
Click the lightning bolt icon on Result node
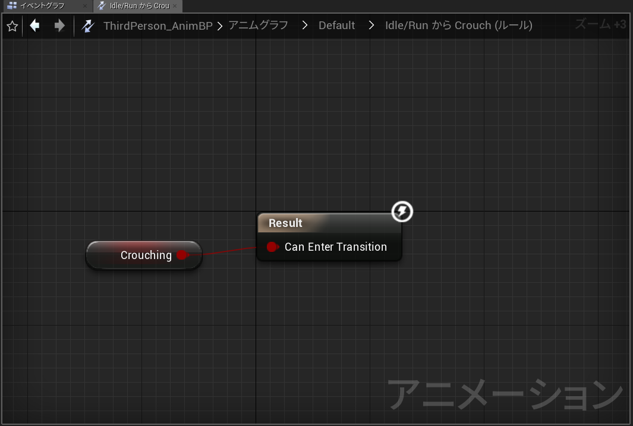click(402, 212)
